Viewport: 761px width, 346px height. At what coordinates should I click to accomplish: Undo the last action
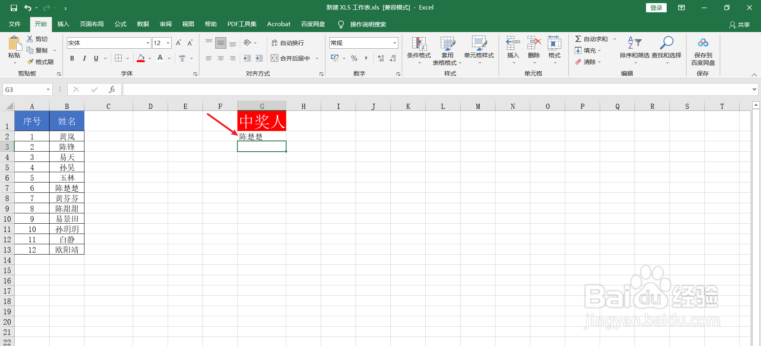pos(28,8)
